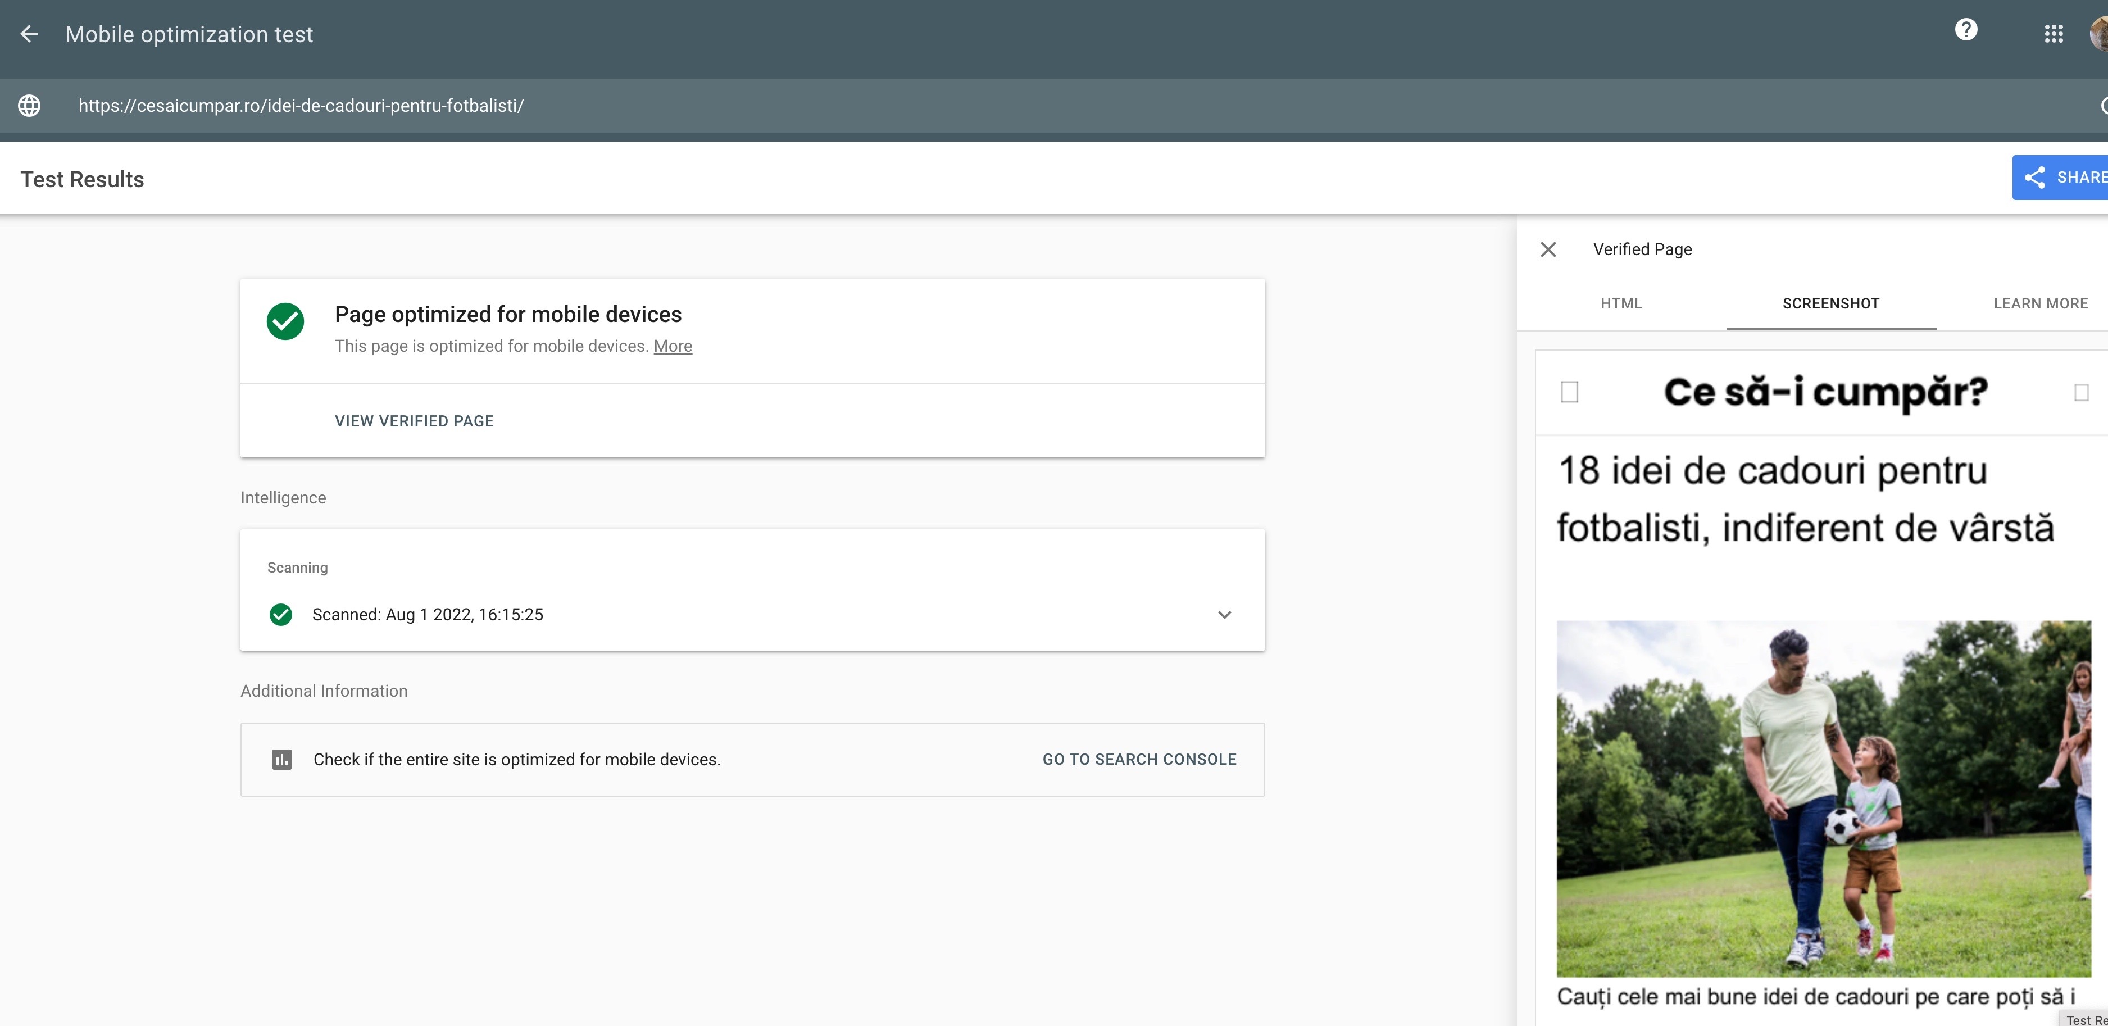Image resolution: width=2108 pixels, height=1026 pixels.
Task: Click the tested URL input field
Action: [x=301, y=106]
